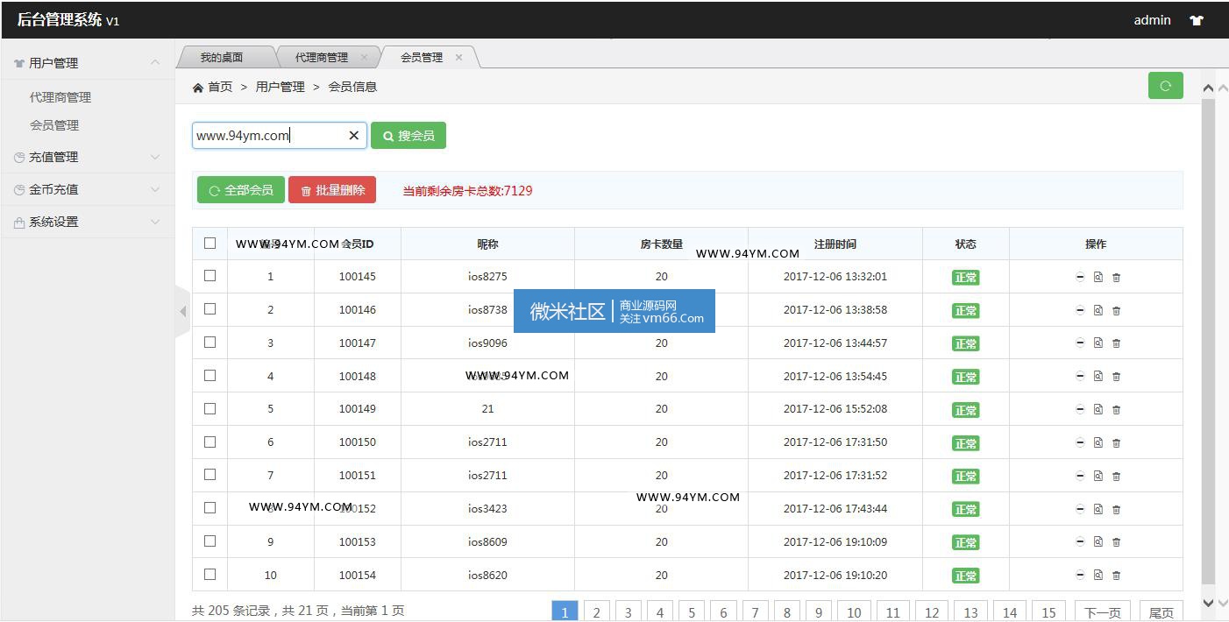Delete member 100145 using trash icon
The width and height of the screenshot is (1229, 622).
click(1116, 278)
